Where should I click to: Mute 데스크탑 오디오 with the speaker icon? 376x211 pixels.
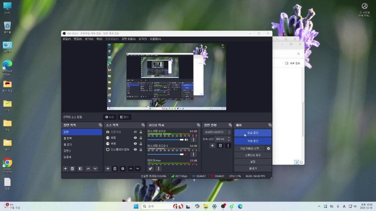tap(186, 140)
